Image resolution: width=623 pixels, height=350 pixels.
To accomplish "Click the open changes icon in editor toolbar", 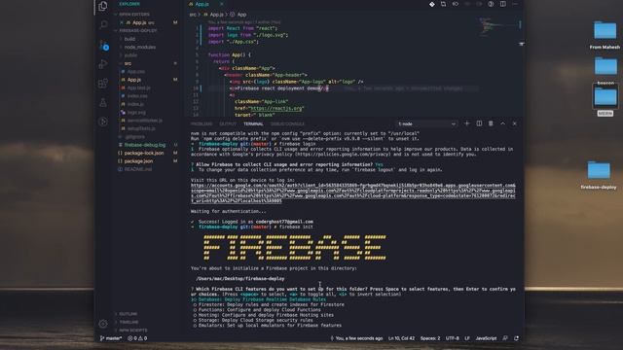I will 444,4.
